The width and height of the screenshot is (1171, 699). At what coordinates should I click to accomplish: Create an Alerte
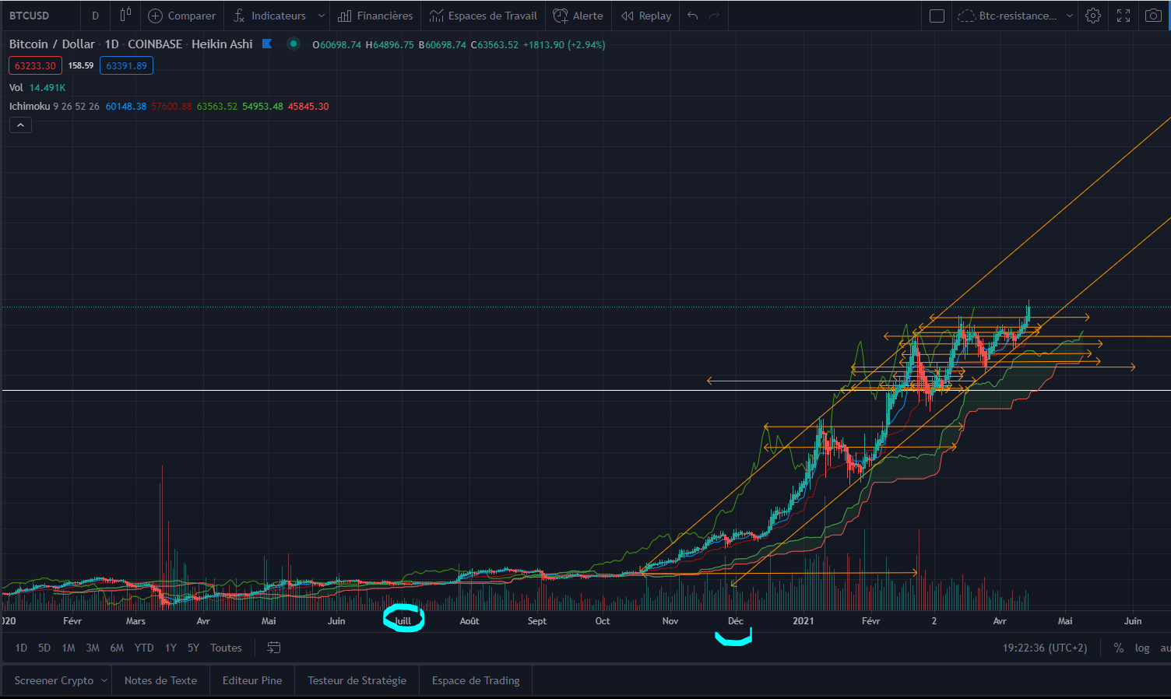click(578, 16)
